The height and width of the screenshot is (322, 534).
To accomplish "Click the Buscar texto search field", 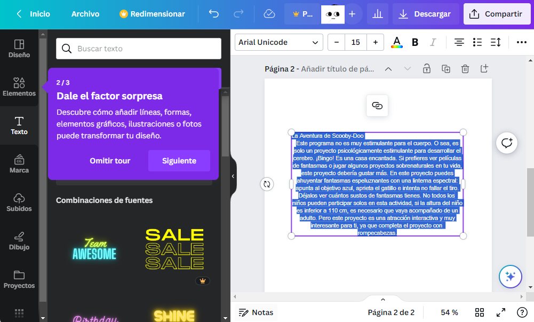I will (x=138, y=48).
